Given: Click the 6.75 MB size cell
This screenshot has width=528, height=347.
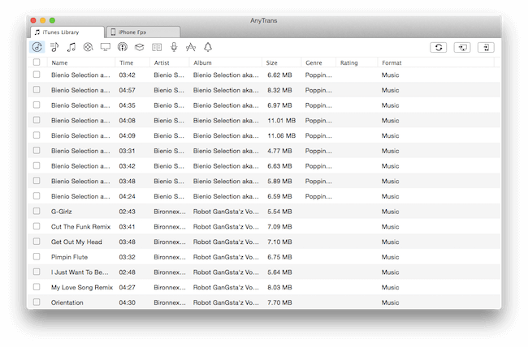Looking at the screenshot, I should [x=279, y=257].
